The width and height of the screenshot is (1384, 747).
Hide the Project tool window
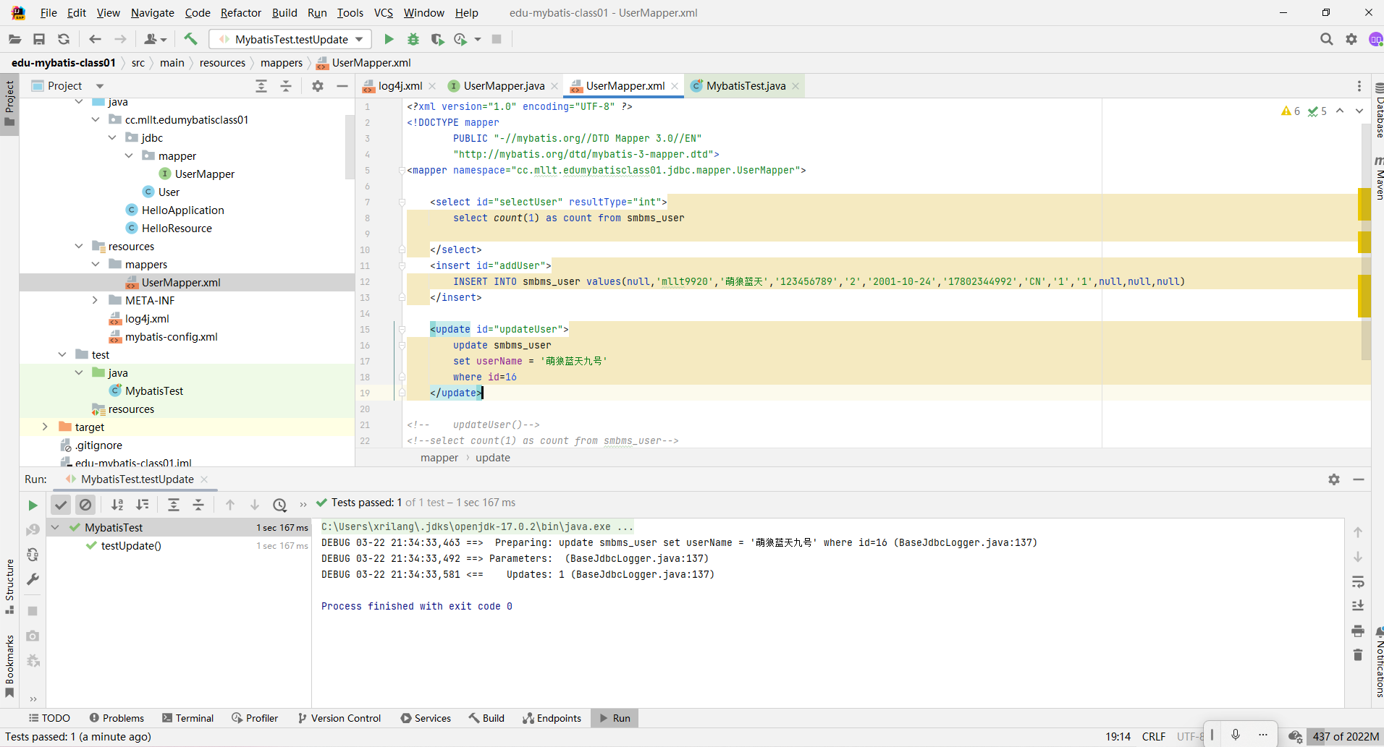[x=342, y=86]
